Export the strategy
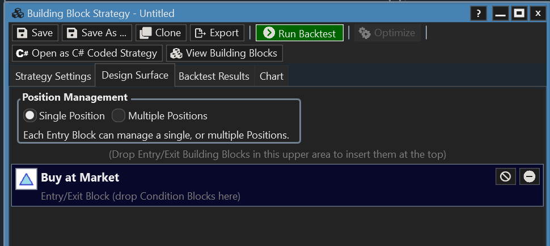 pos(217,33)
